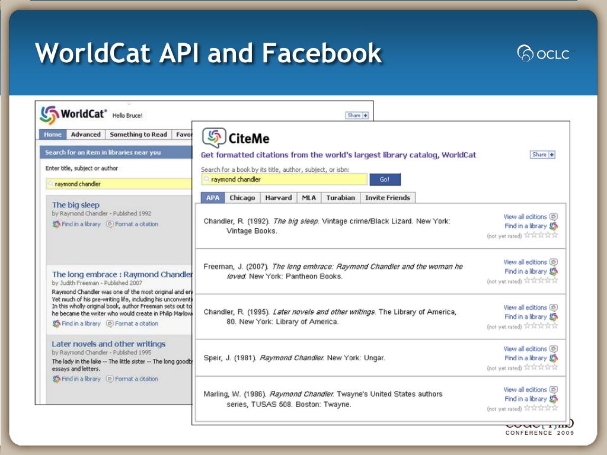
Task: Click WorldCat icon beside Find in a library under Later novels
Action: [x=56, y=379]
